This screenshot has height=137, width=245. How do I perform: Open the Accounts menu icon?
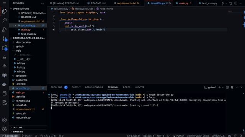[x=4, y=120]
